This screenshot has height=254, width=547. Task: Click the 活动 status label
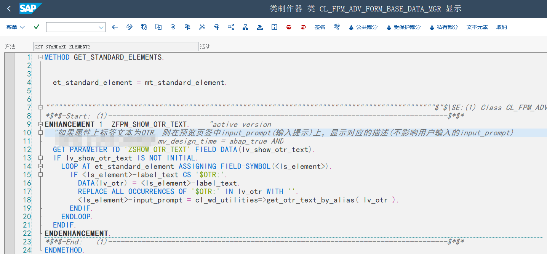tap(205, 47)
